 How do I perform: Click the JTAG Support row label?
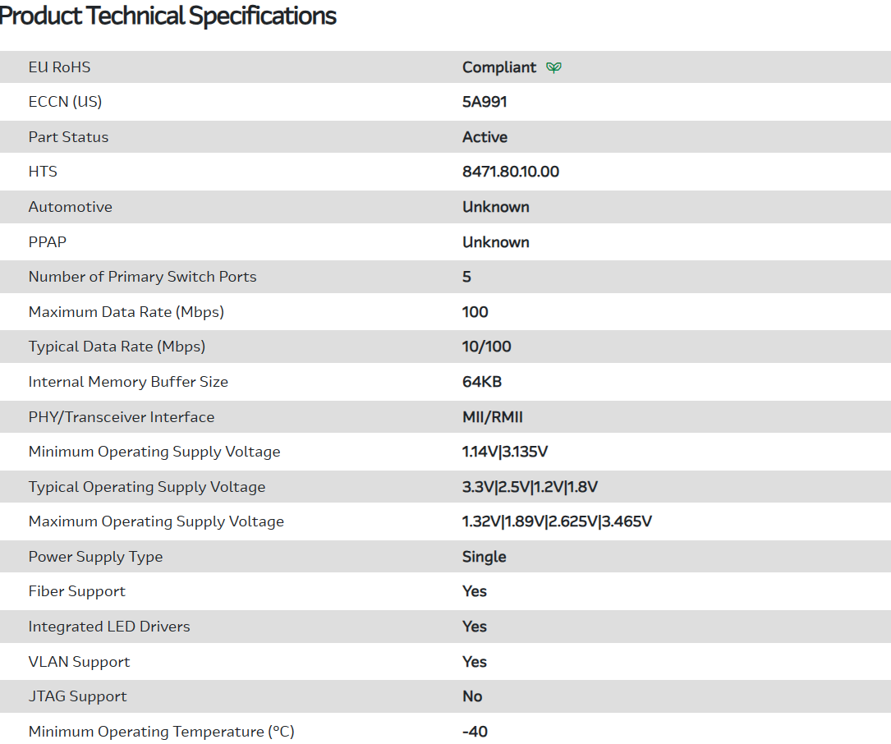[x=77, y=696]
